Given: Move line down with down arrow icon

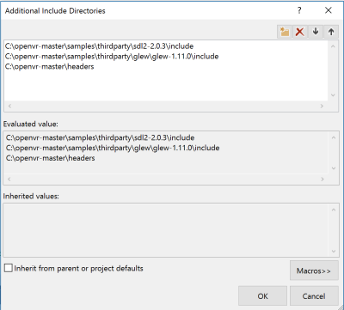Looking at the screenshot, I should [x=316, y=32].
